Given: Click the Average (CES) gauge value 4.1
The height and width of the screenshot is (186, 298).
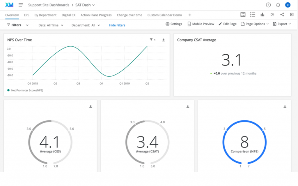Looking at the screenshot, I should [49, 142].
